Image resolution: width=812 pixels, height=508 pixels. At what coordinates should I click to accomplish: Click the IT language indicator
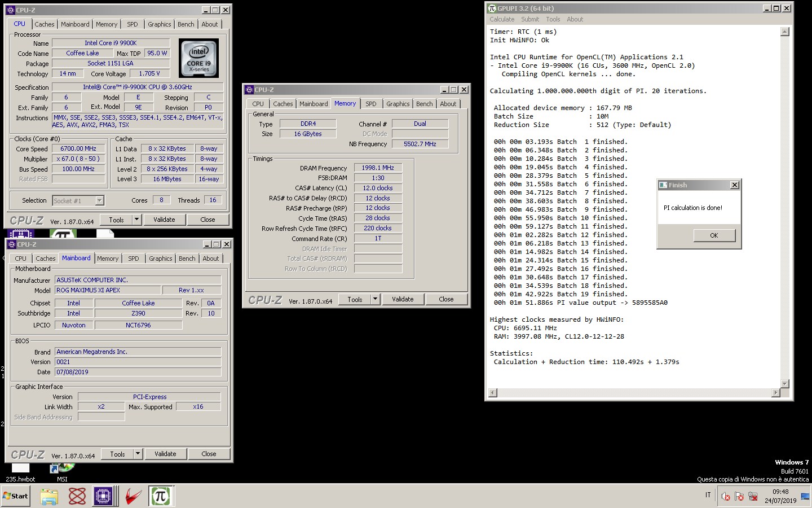pyautogui.click(x=708, y=495)
